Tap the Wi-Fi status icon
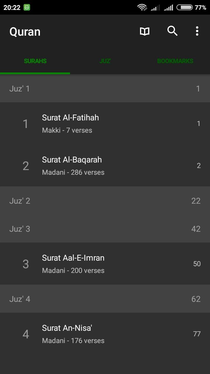The height and width of the screenshot is (374, 210). (142, 8)
